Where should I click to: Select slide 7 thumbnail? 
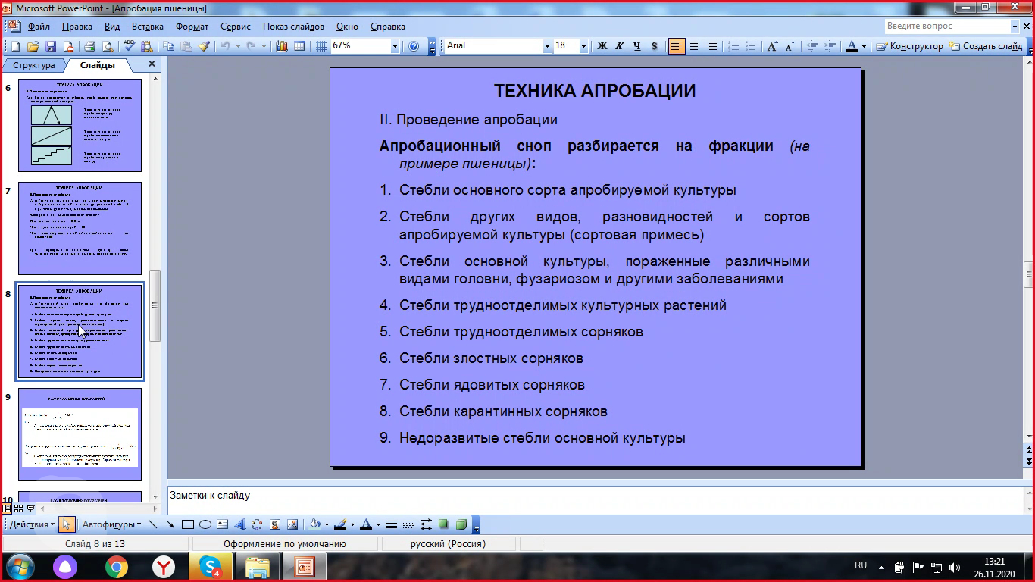(x=80, y=228)
